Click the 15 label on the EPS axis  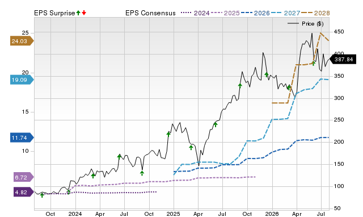click(x=25, y=112)
